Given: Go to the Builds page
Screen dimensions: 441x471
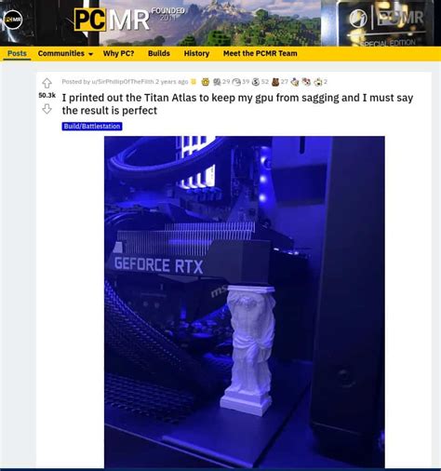Looking at the screenshot, I should 159,53.
